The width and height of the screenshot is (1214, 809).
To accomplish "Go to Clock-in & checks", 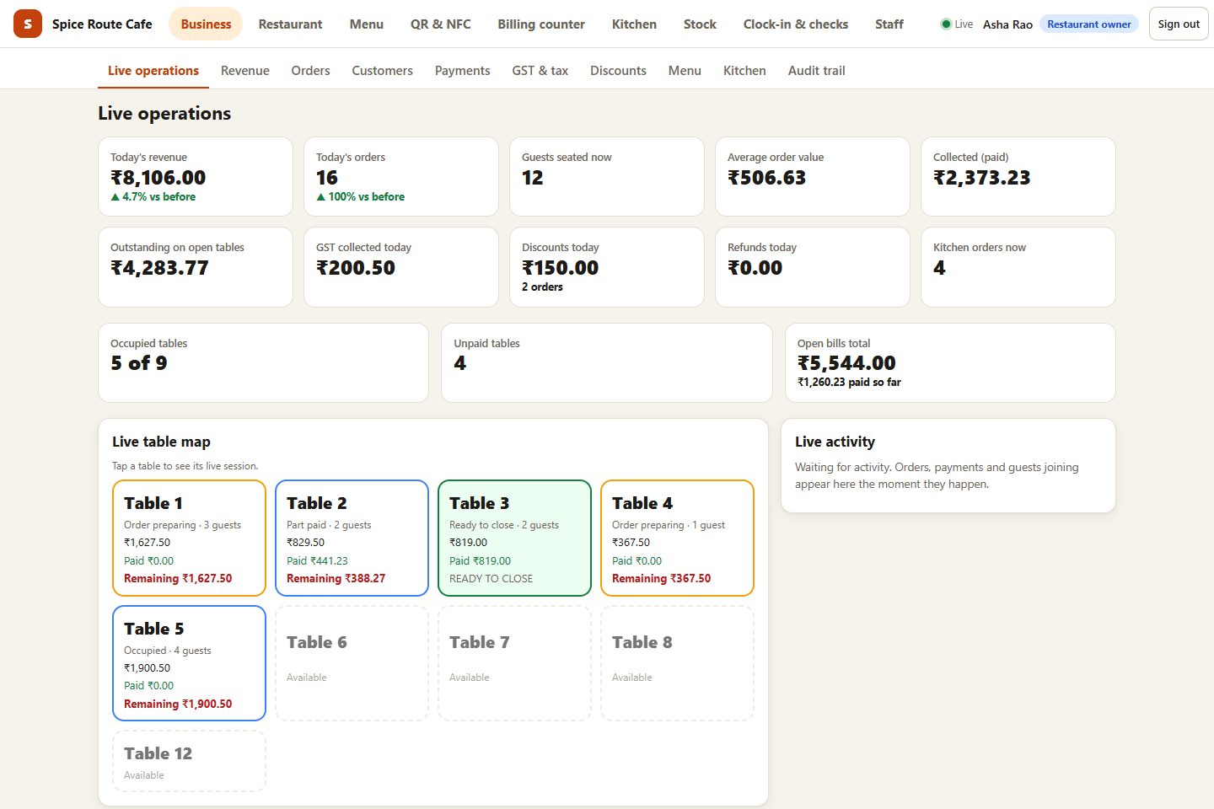I will pyautogui.click(x=796, y=24).
